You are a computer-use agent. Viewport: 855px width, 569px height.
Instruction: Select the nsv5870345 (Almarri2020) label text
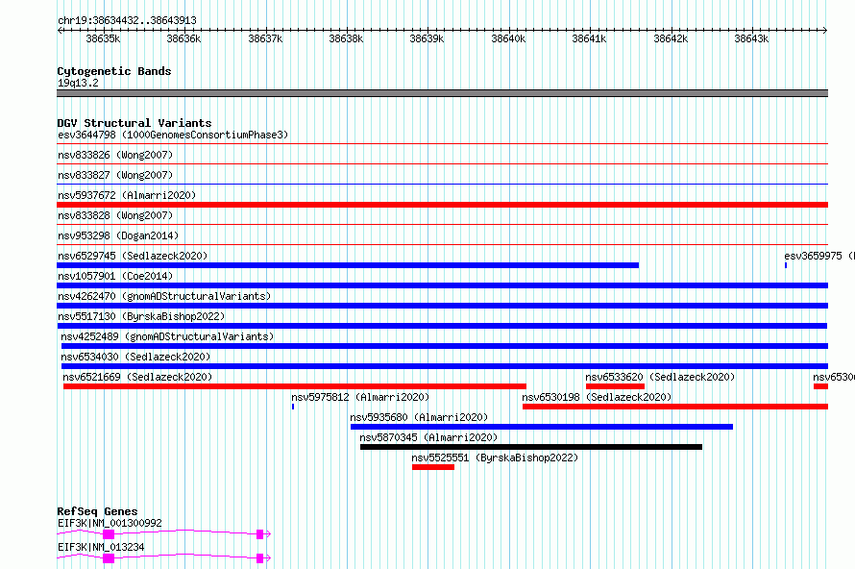point(428,437)
